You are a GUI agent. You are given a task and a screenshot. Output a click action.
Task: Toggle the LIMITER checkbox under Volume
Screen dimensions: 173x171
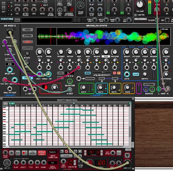point(135,15)
